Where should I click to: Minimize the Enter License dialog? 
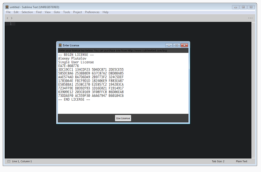[169, 45]
